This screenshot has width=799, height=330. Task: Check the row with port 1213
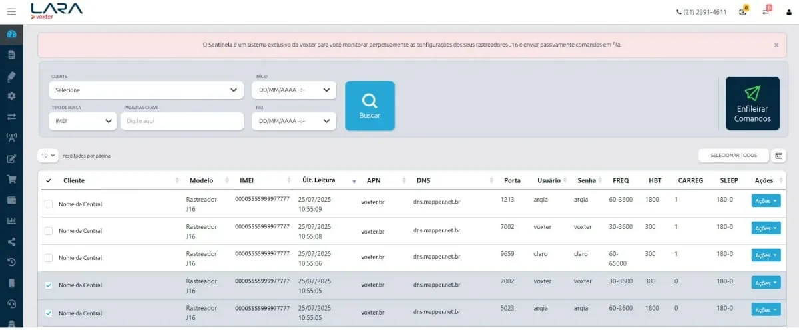pos(49,204)
